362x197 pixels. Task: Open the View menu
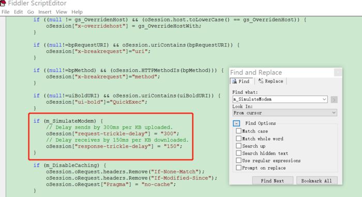[x=61, y=12]
